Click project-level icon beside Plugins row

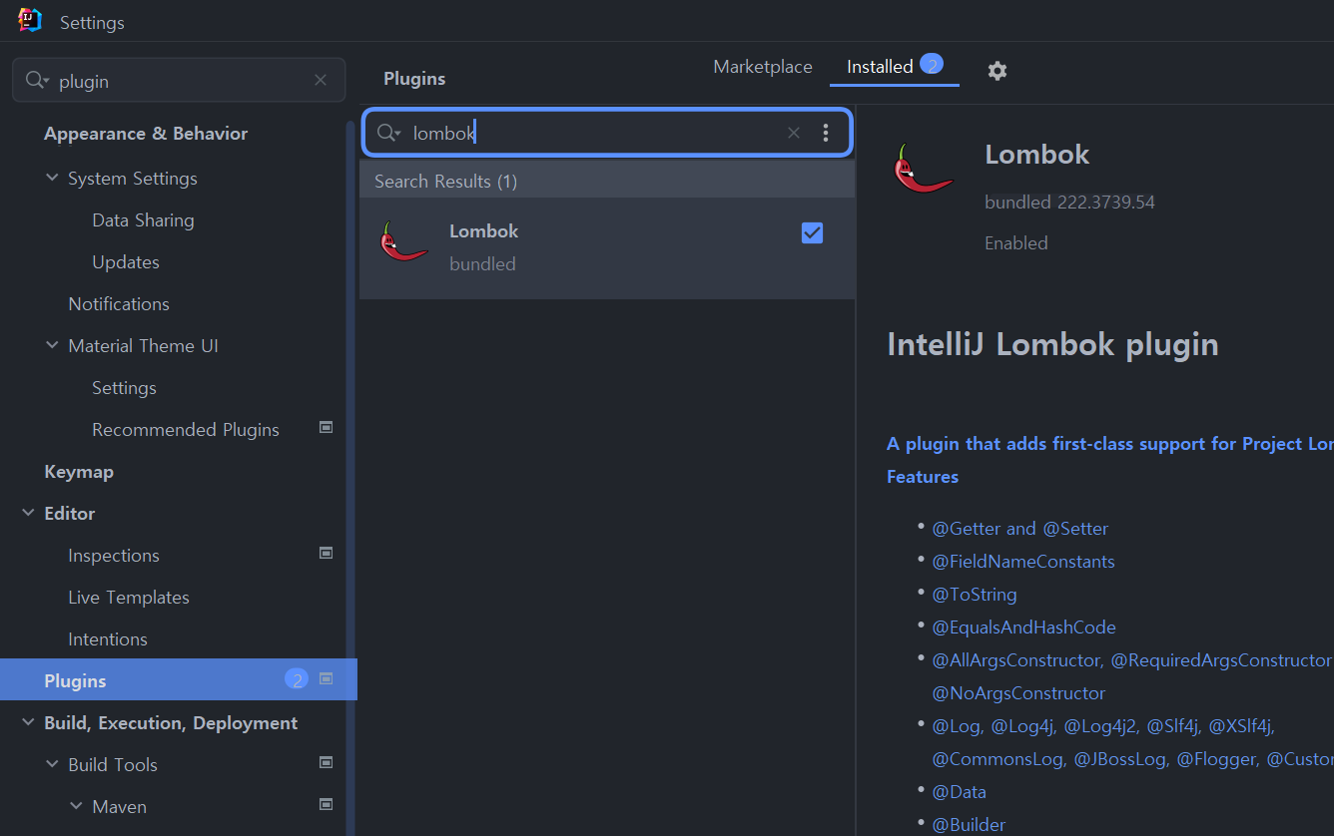tap(326, 678)
